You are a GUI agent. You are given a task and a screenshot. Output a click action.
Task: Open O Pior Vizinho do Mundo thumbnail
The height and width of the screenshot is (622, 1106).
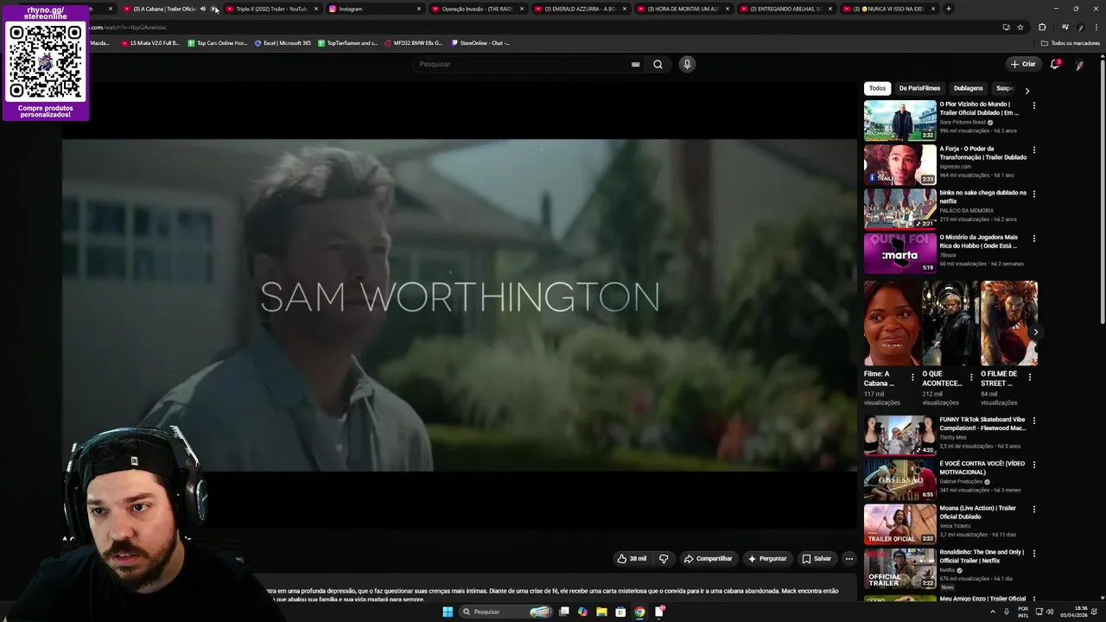coord(899,120)
